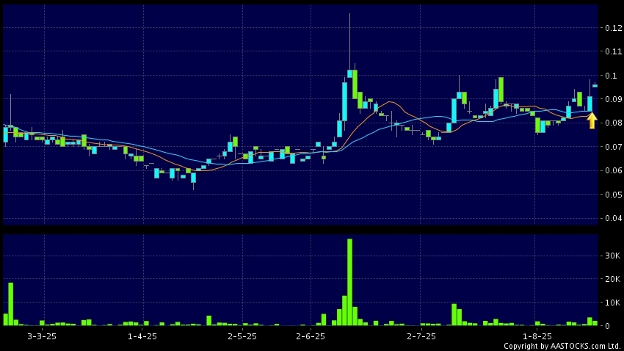Click the tallest volume bar in June
Viewport: 624px width, 351px height.
pyautogui.click(x=349, y=282)
